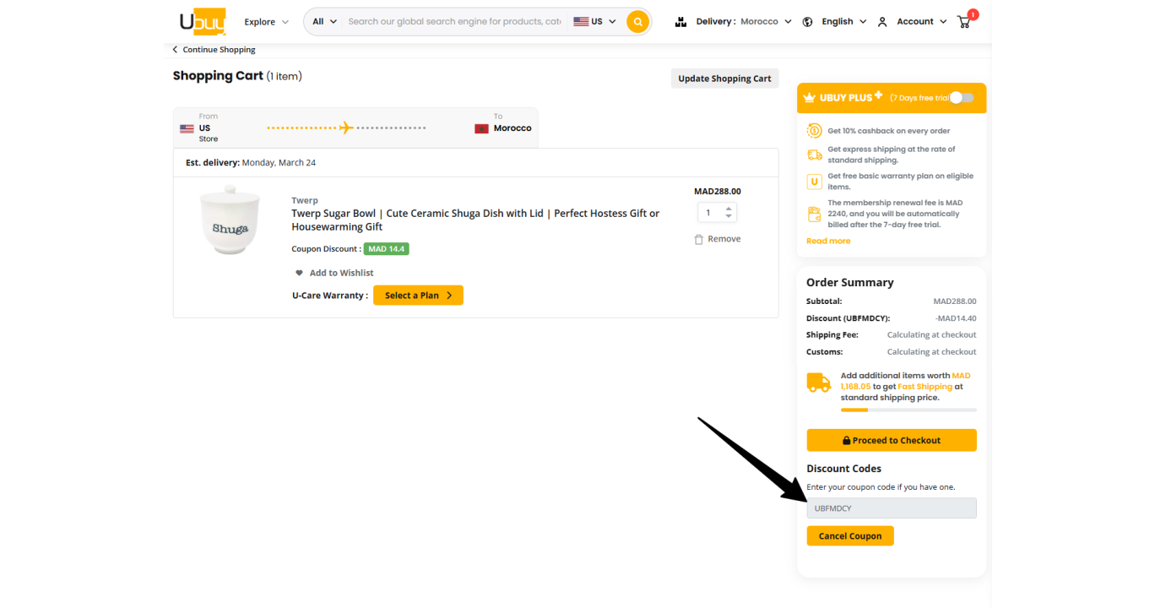
Task: Click the Morocco flag in route box
Action: pos(482,128)
